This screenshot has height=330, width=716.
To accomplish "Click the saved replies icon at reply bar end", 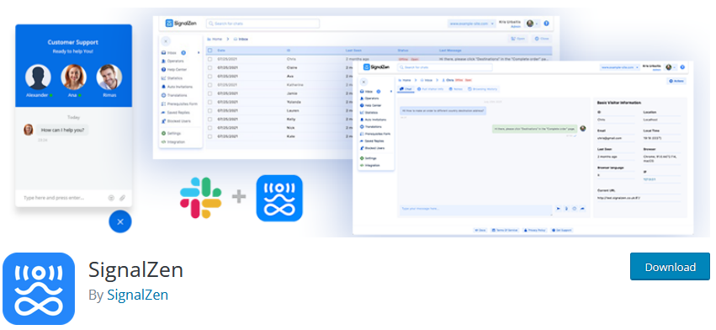I will [x=583, y=209].
